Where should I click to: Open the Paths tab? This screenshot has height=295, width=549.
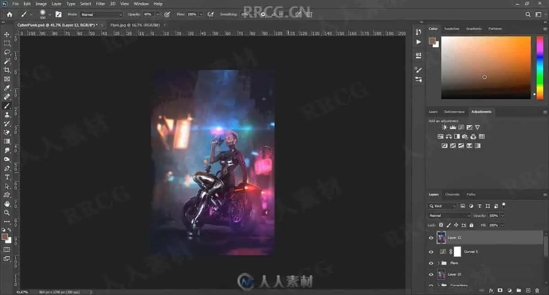[x=471, y=194]
